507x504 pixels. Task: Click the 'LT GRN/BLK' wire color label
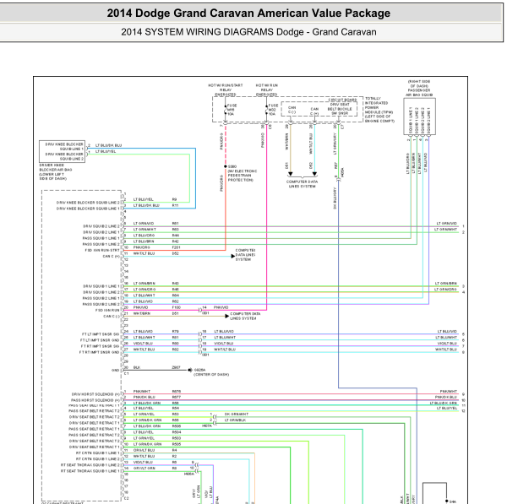pos(235,420)
